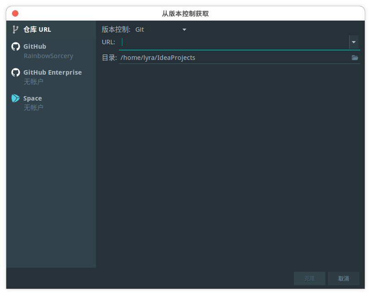This screenshot has height=295, width=371.
Task: Click 无帐户 under Space
Action: (x=33, y=108)
